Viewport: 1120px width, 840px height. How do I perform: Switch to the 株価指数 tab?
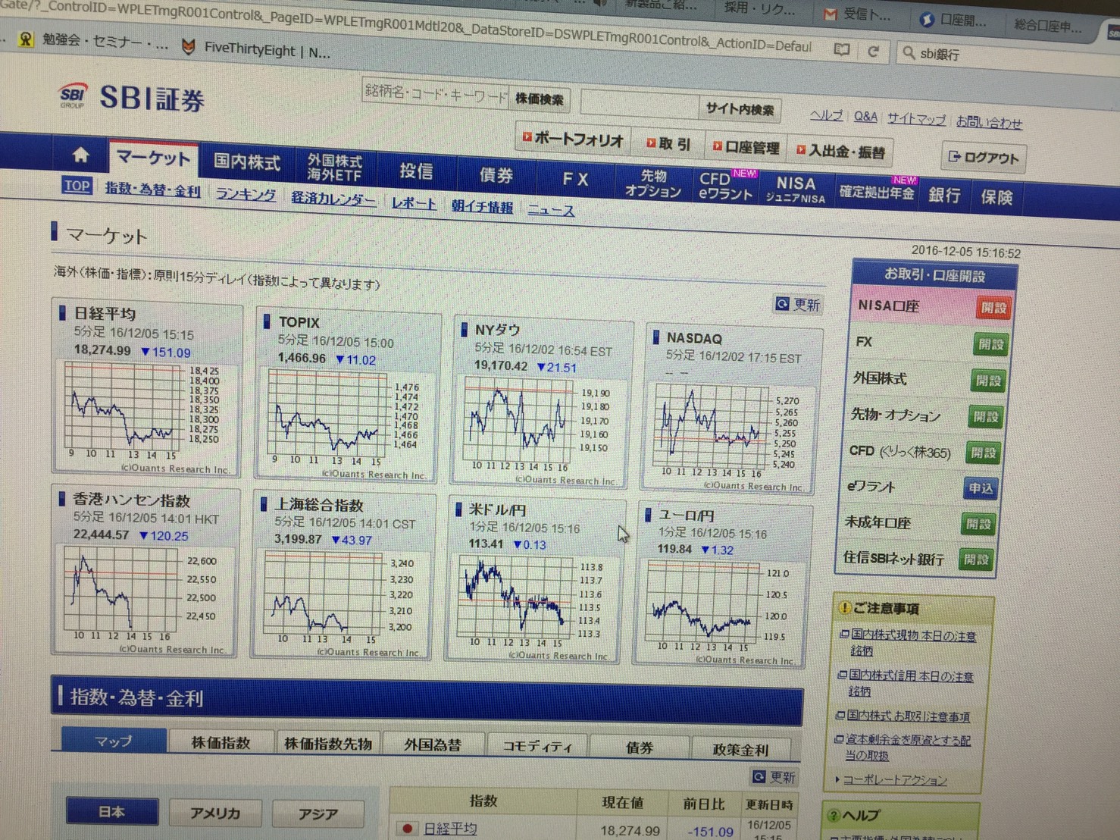tap(221, 742)
